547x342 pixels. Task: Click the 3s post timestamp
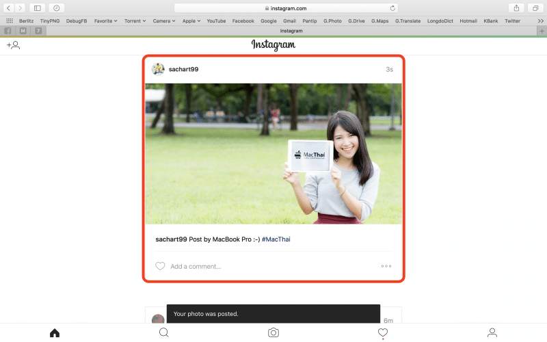pos(389,70)
